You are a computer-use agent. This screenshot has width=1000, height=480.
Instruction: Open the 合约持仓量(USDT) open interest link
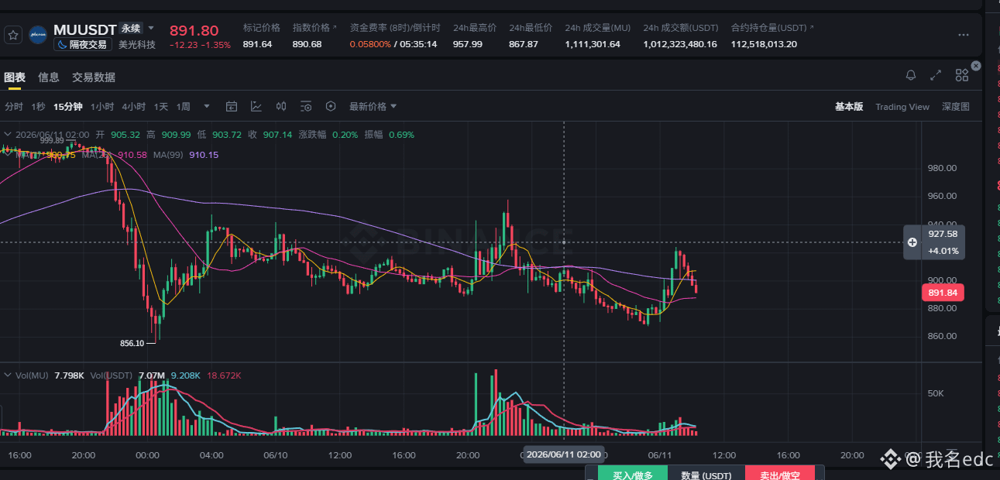point(772,28)
